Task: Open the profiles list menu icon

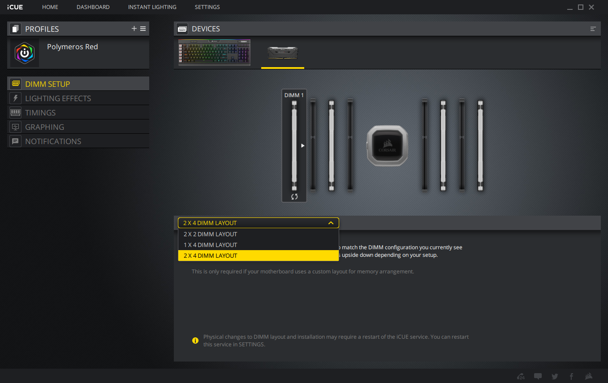Action: pos(143,29)
